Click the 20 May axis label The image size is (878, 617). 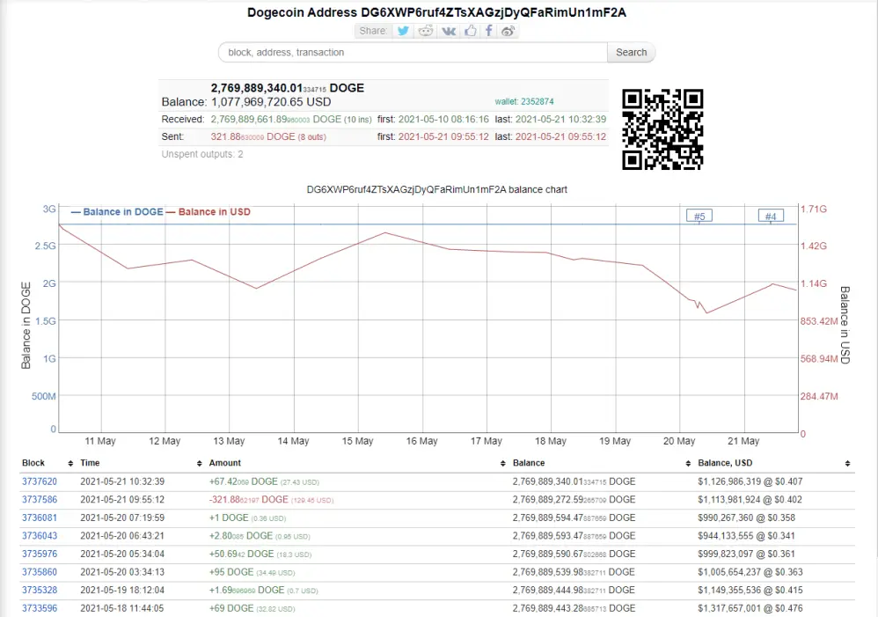click(x=679, y=441)
